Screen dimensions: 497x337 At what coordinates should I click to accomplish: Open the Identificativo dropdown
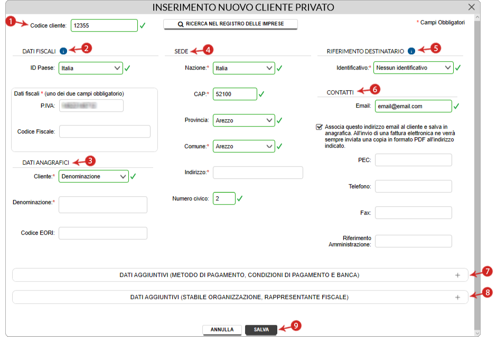click(x=414, y=68)
